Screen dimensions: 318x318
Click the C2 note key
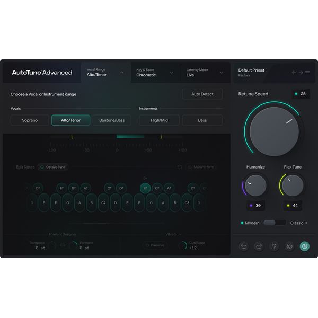coord(103,202)
